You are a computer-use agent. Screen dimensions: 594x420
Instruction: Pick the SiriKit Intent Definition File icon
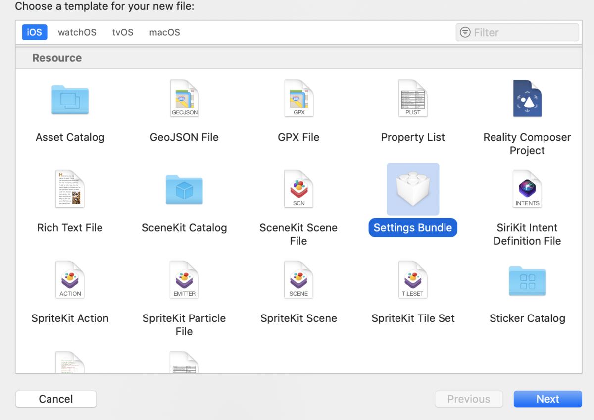(527, 189)
